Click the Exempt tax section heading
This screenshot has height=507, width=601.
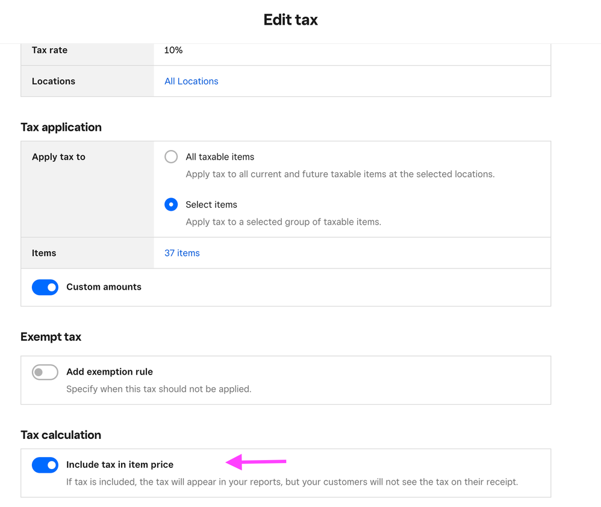point(51,337)
